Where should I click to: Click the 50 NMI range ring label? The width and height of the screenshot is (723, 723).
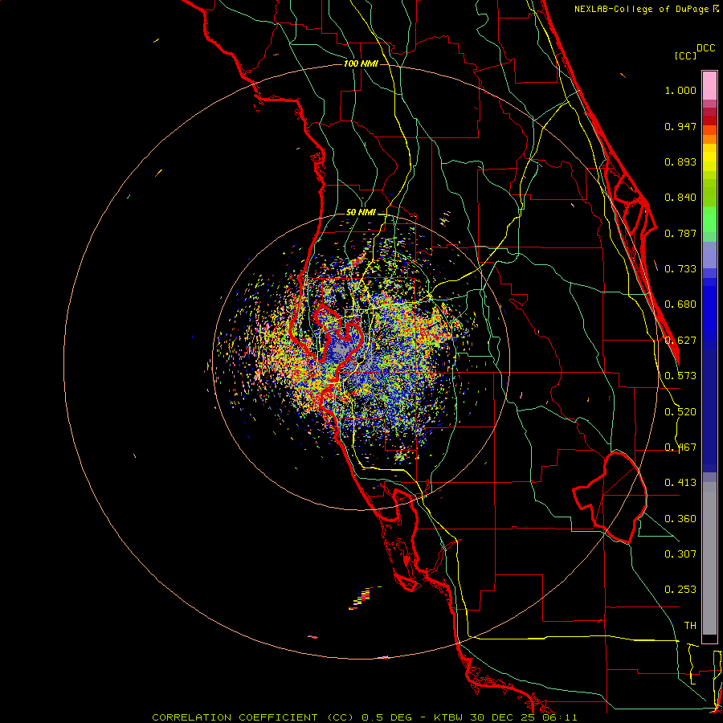point(361,212)
